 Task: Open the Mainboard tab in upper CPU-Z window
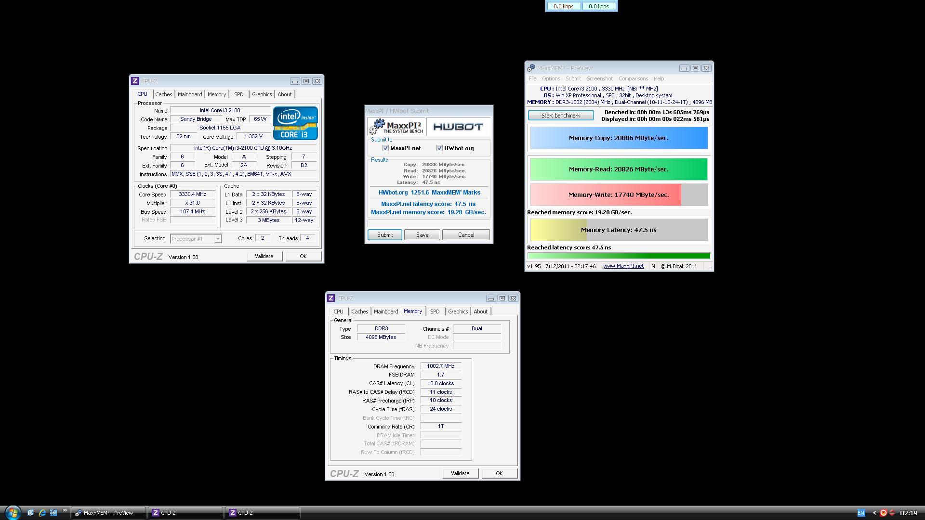click(190, 94)
